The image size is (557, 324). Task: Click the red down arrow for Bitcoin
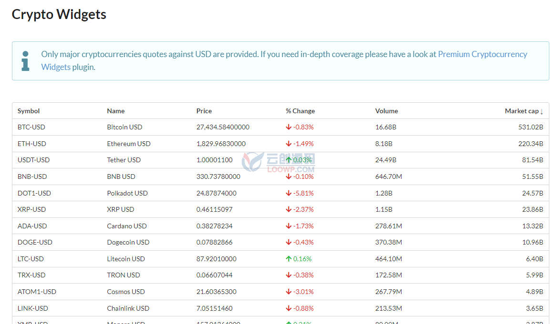pos(289,127)
